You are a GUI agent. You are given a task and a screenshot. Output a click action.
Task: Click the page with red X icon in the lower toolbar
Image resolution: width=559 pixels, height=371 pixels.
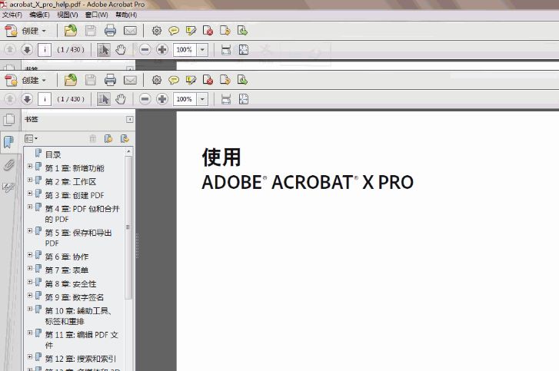coord(208,80)
